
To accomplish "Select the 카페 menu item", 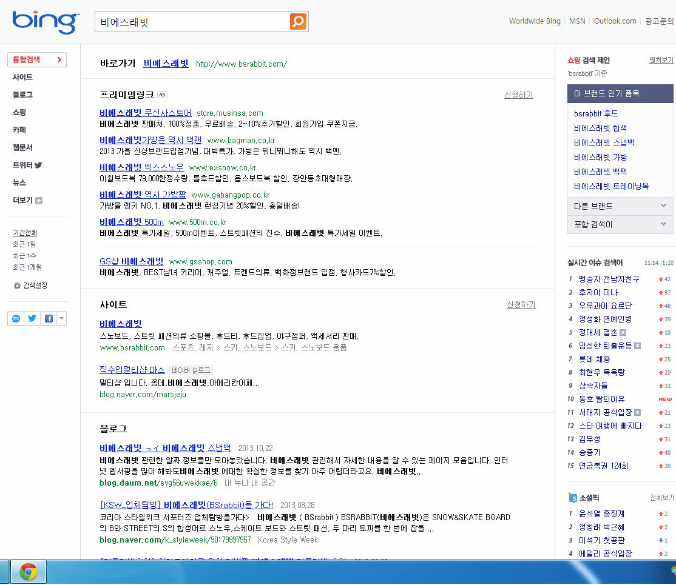I will [19, 130].
